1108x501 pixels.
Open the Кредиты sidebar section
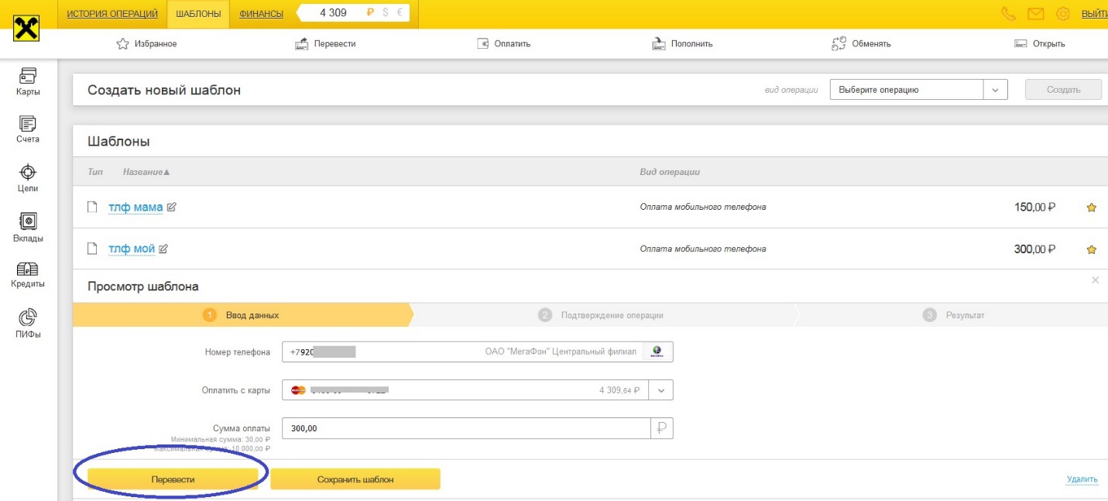[x=28, y=275]
